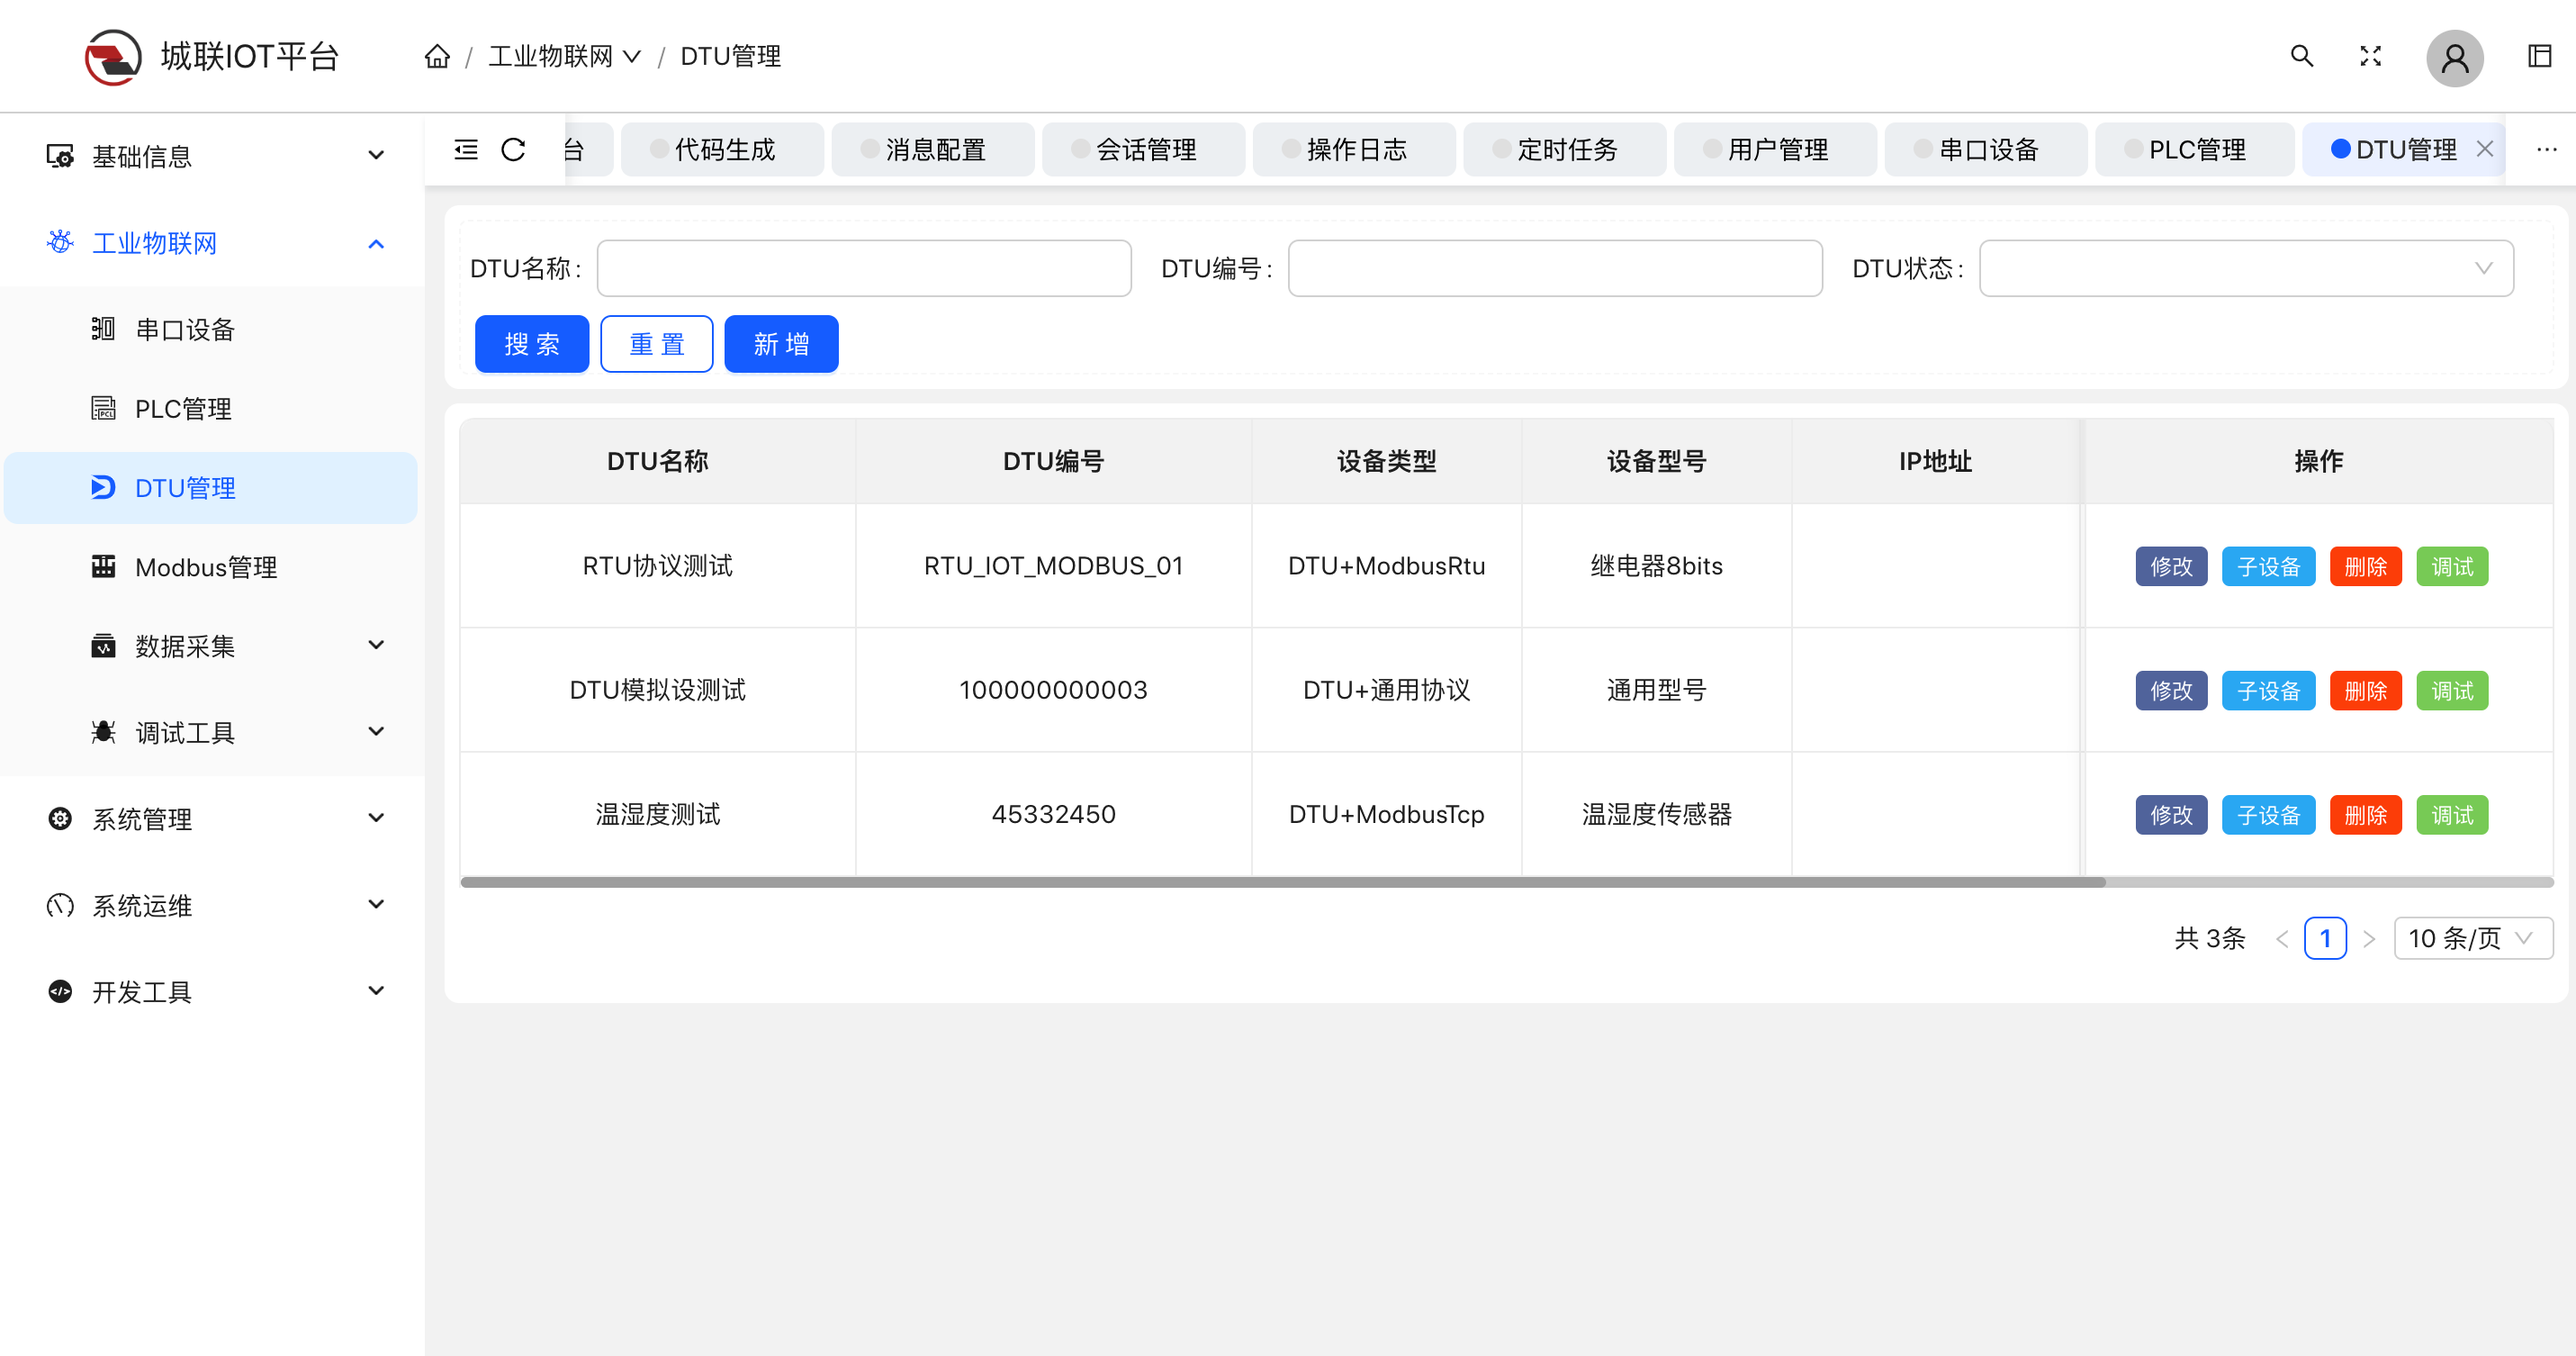Open the user avatar menu
The width and height of the screenshot is (2576, 1356).
pyautogui.click(x=2454, y=57)
